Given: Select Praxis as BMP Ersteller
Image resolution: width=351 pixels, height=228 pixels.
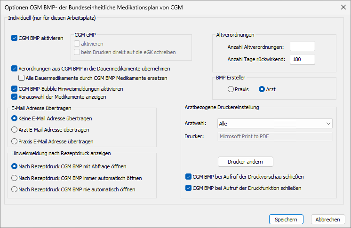Looking at the screenshot, I should tap(231, 89).
